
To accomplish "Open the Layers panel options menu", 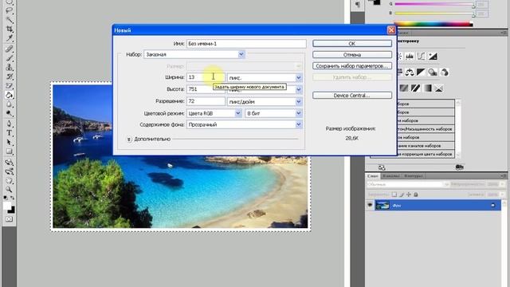I will coord(504,175).
